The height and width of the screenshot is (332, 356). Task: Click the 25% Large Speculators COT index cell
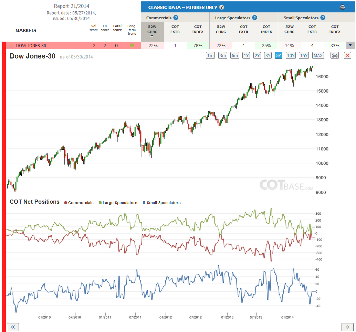click(x=266, y=45)
